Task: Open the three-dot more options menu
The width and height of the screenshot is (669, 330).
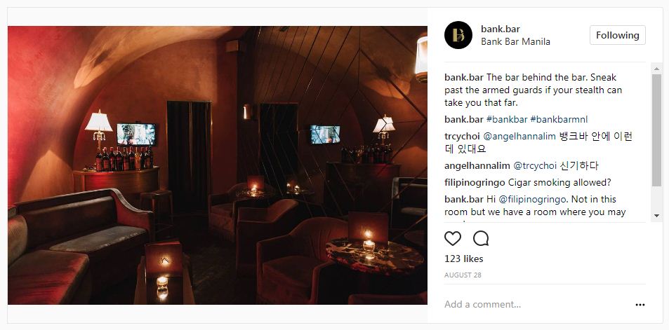Action: click(640, 305)
